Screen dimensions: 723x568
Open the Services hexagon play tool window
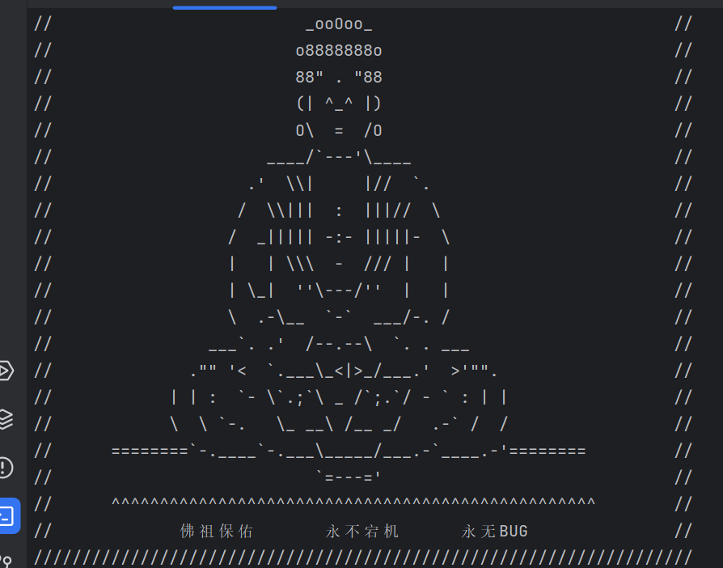click(x=6, y=371)
